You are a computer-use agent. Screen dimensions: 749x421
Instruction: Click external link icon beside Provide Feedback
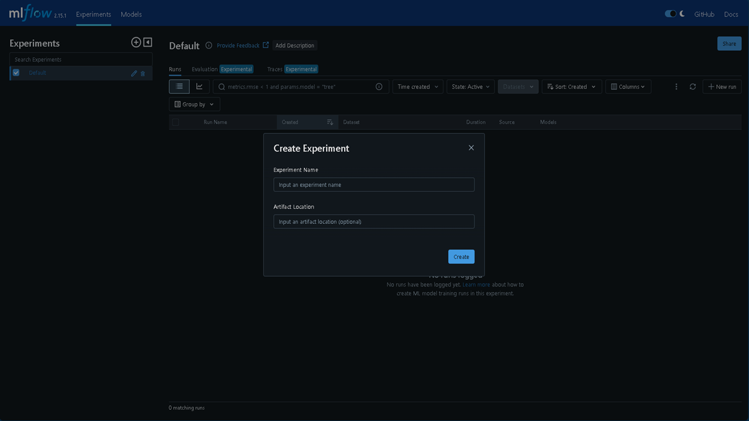(x=266, y=45)
